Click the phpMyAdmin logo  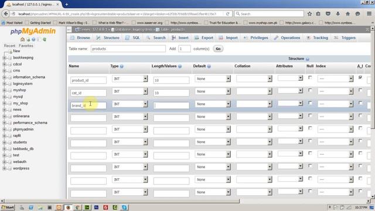click(x=33, y=31)
